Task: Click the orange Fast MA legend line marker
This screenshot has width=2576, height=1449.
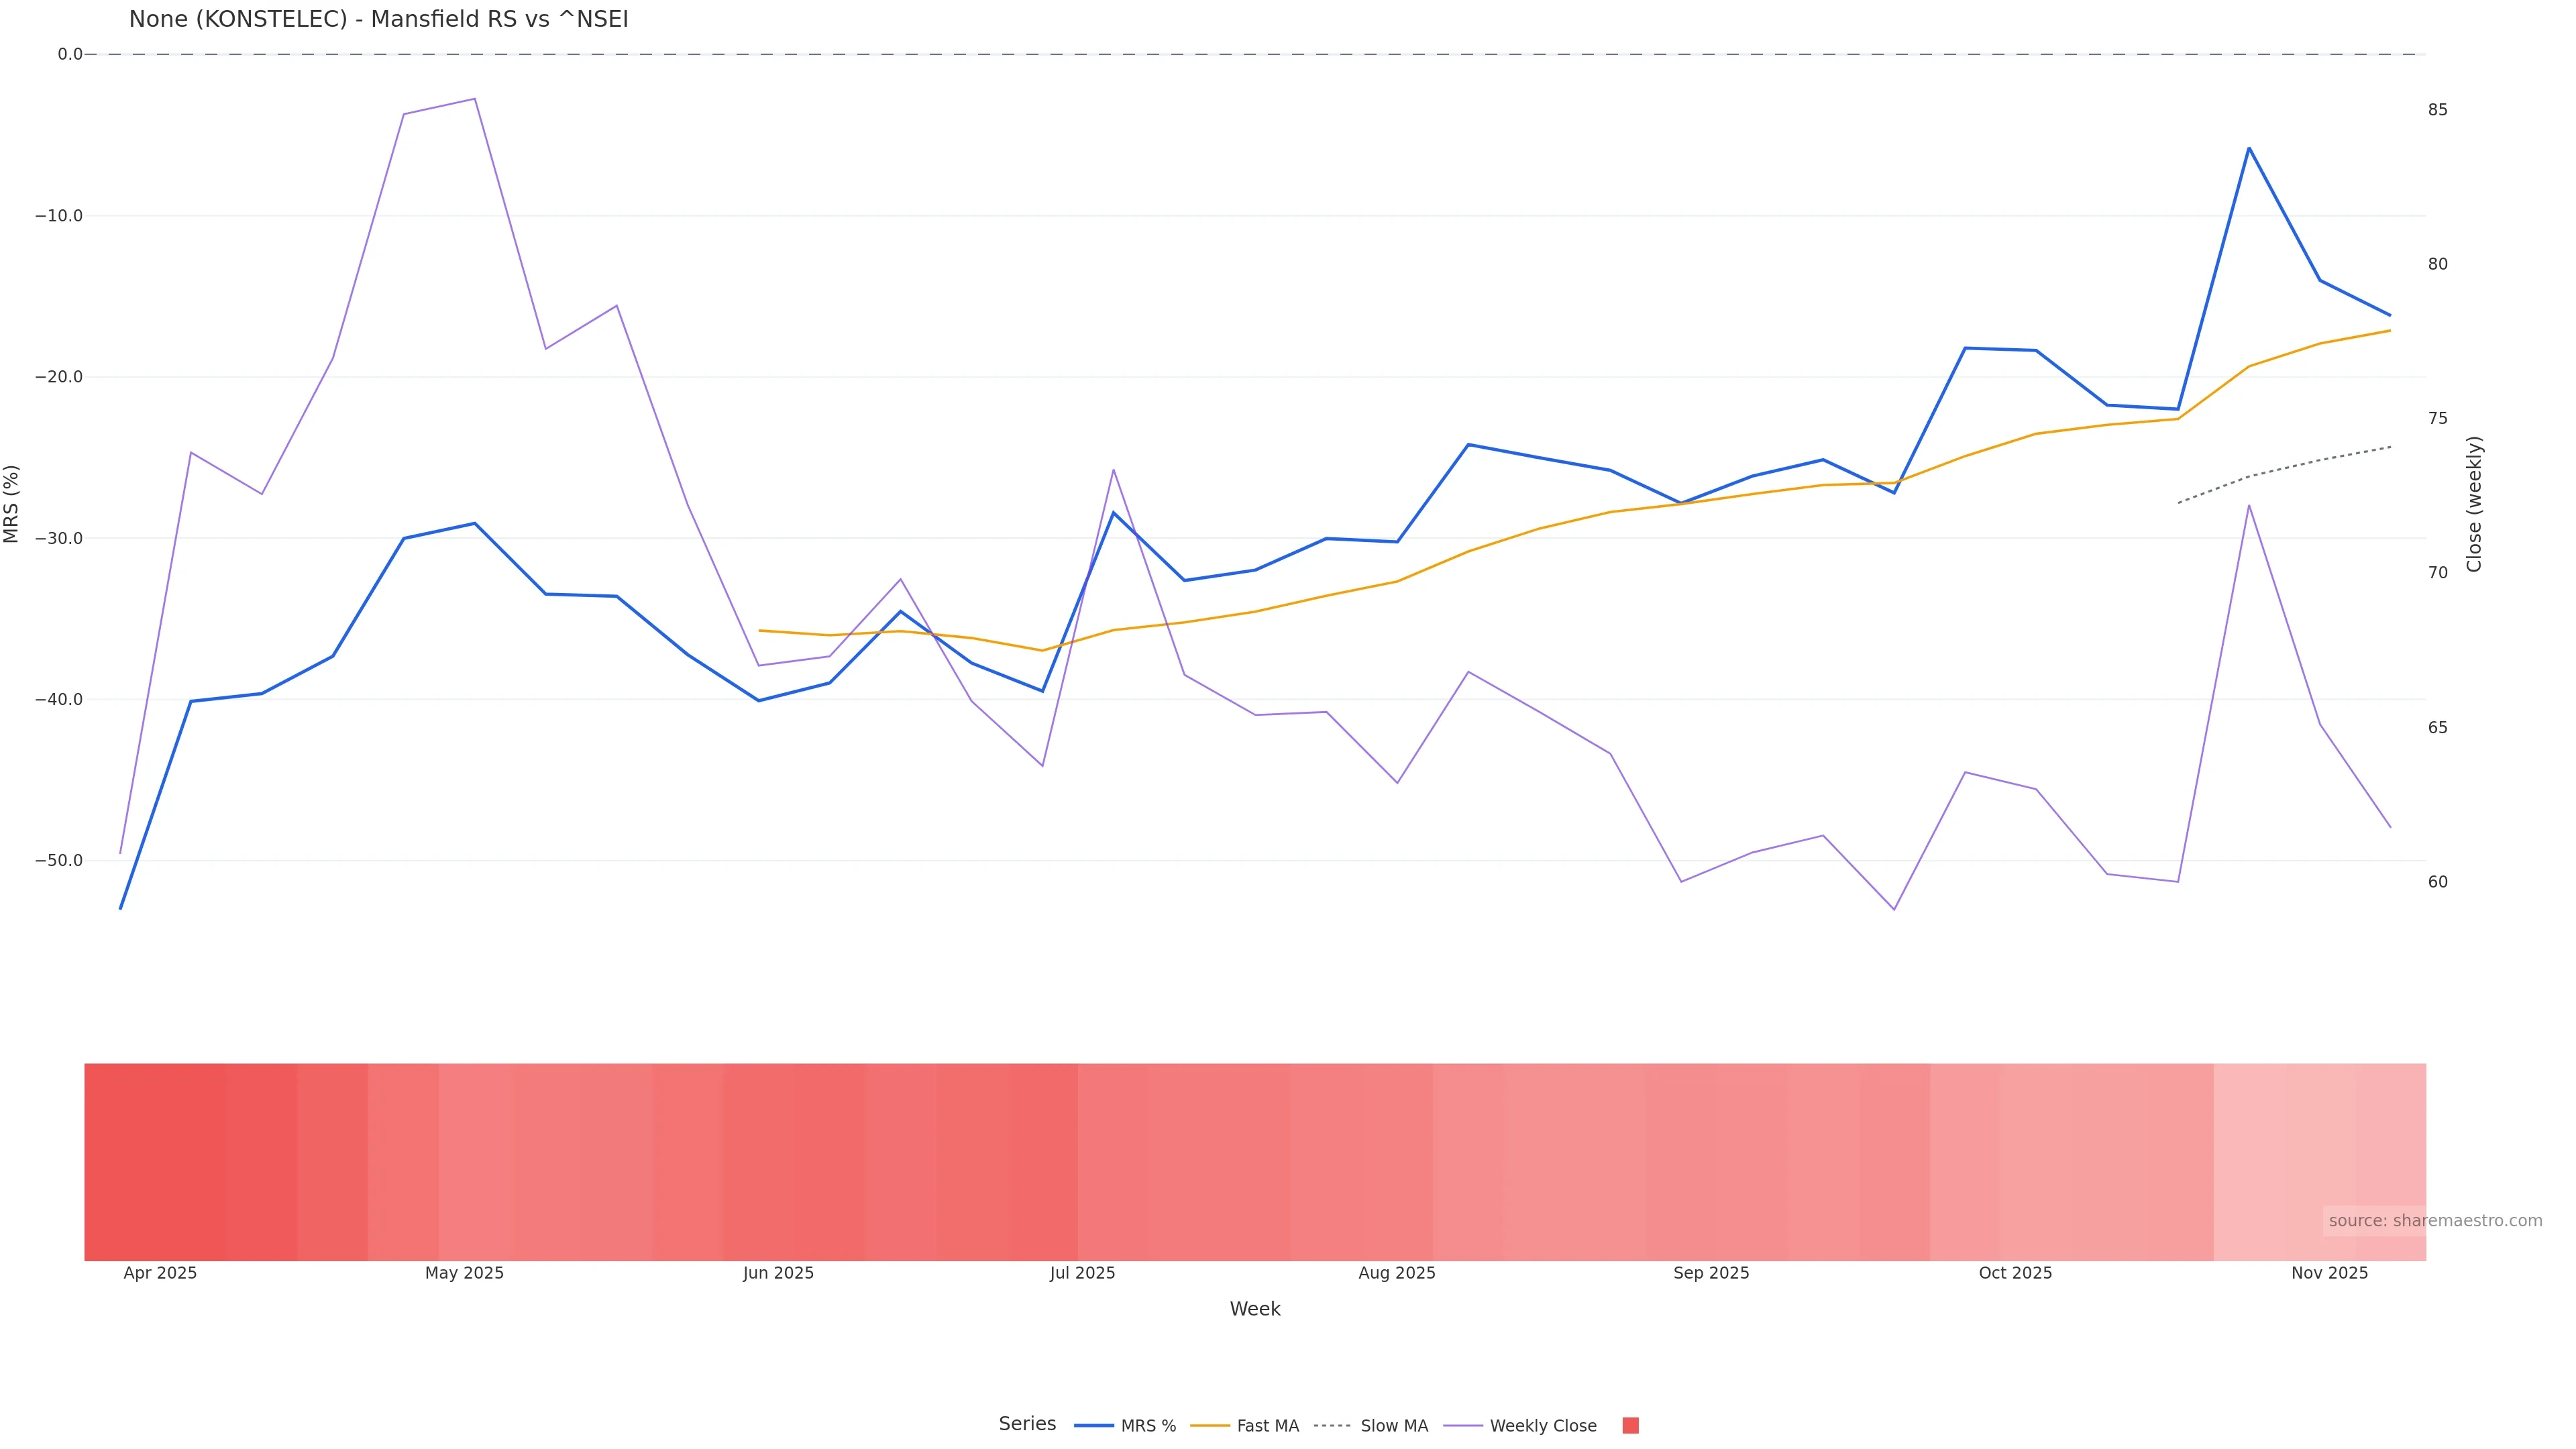Action: 1210,1426
